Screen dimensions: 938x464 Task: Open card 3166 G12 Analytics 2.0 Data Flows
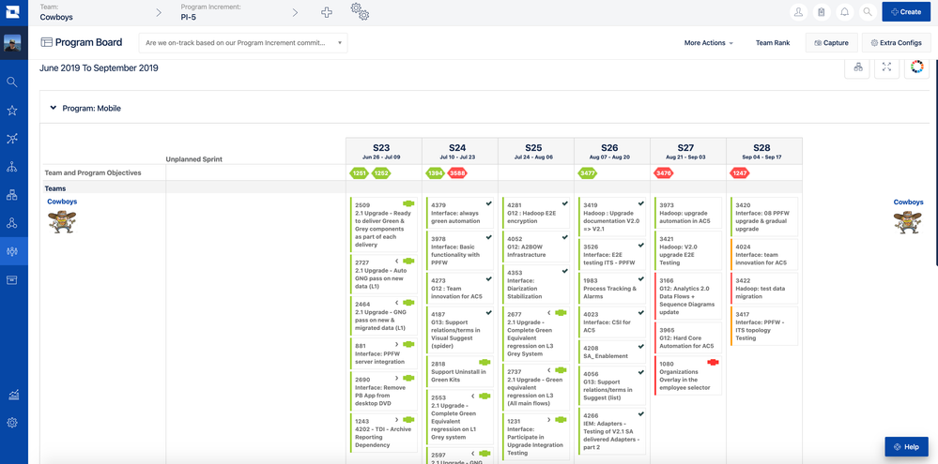688,295
